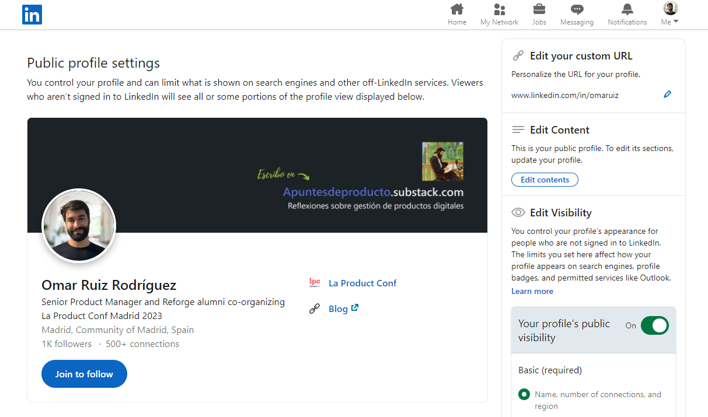Open My Network from the top bar
The image size is (708, 417).
(499, 15)
